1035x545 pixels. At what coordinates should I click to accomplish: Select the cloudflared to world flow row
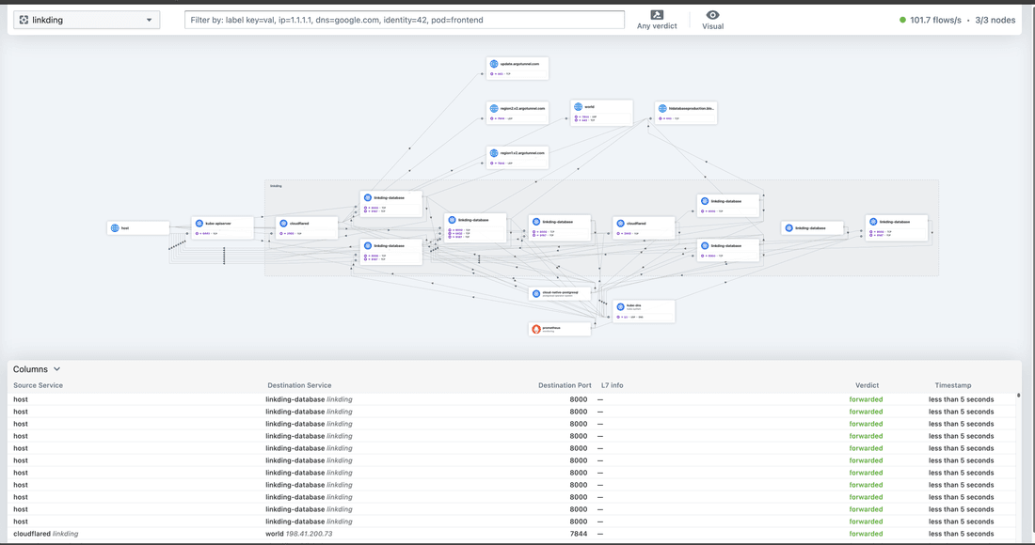282,534
